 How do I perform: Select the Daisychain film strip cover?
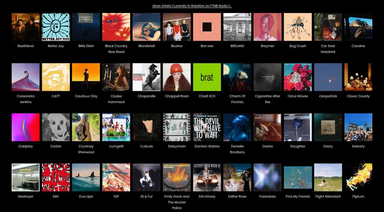click(177, 127)
